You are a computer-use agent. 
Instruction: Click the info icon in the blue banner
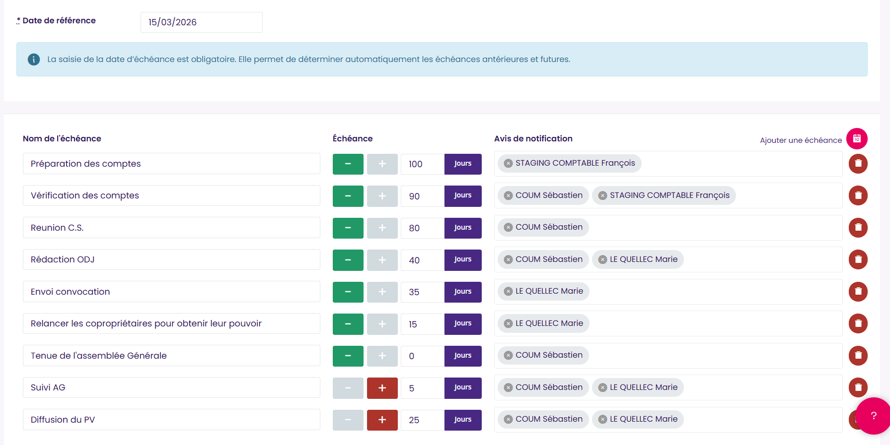(34, 60)
